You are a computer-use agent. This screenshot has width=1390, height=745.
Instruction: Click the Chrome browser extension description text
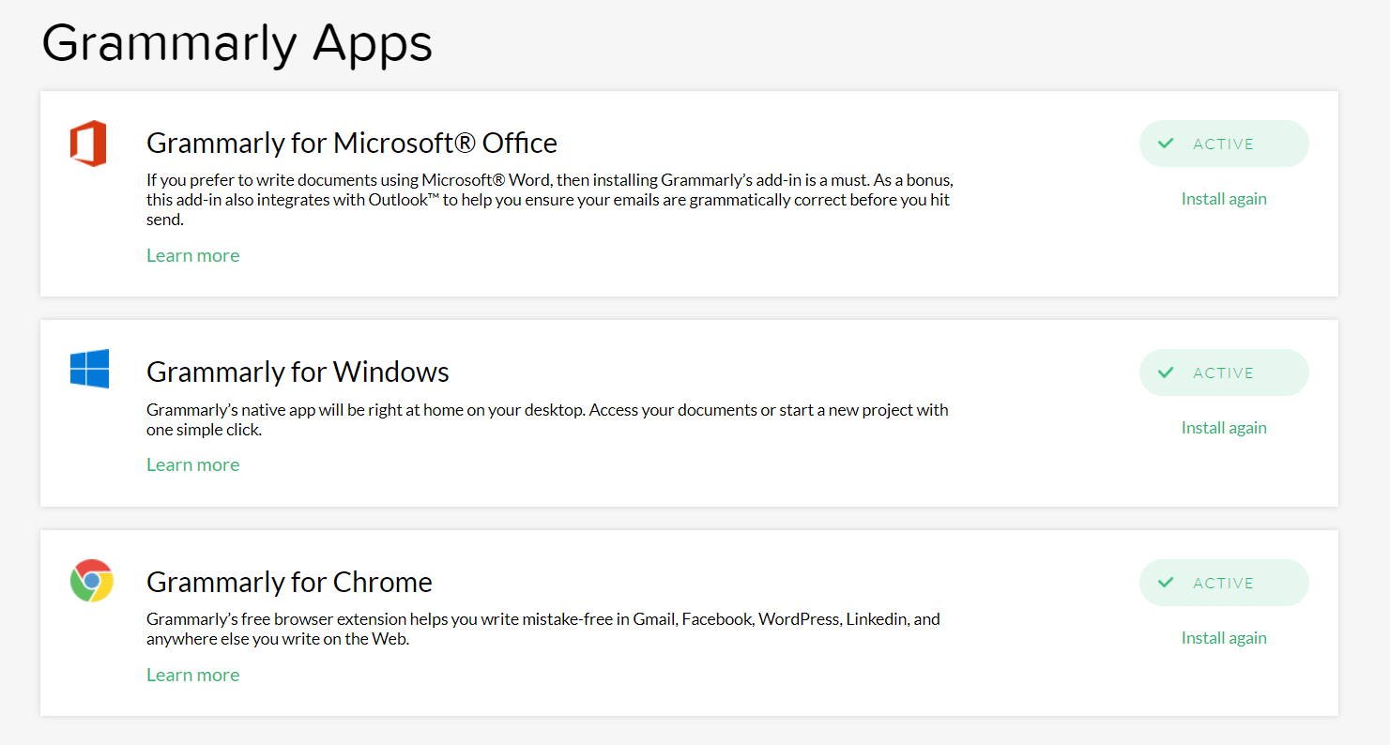click(543, 629)
